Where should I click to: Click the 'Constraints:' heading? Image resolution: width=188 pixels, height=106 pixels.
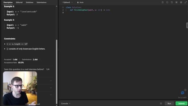coord(10,39)
